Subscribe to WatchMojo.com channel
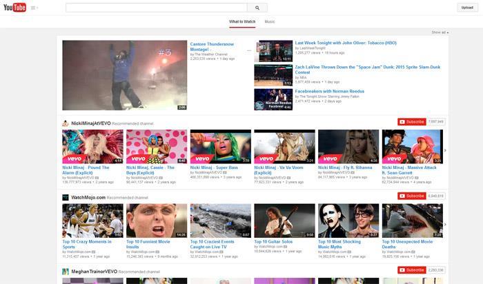 click(411, 196)
